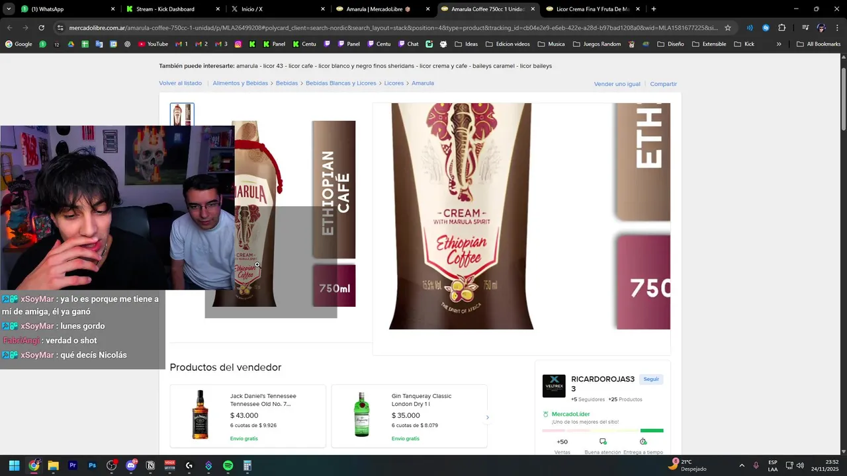Open the Ideas bookmark folder
The height and width of the screenshot is (476, 847).
(x=467, y=44)
